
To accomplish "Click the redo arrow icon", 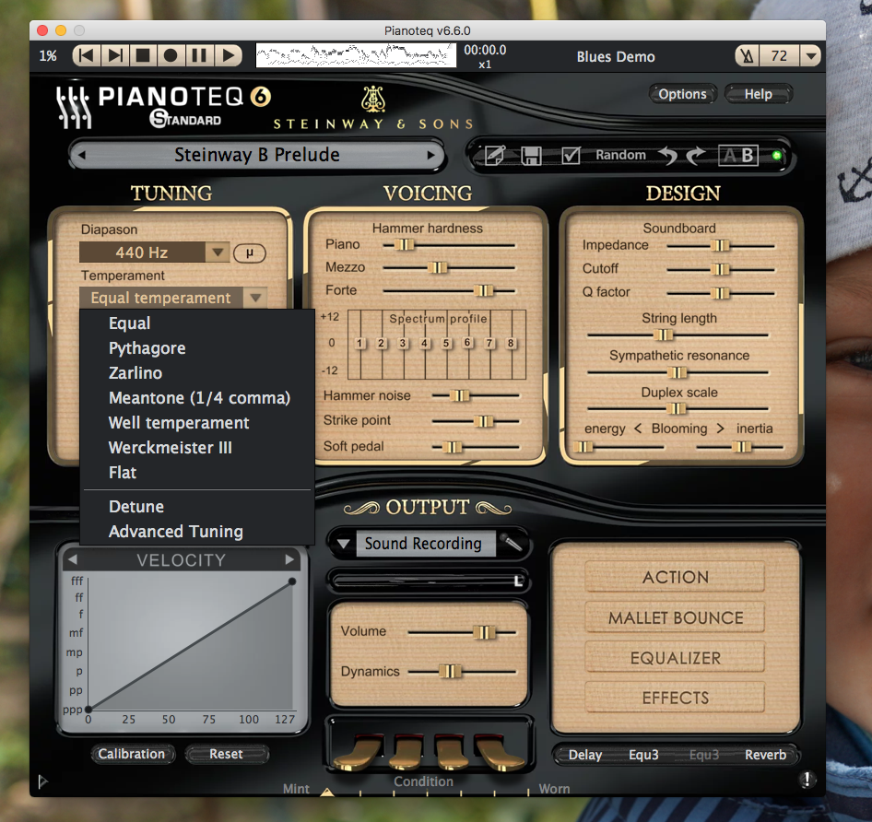I will (695, 156).
